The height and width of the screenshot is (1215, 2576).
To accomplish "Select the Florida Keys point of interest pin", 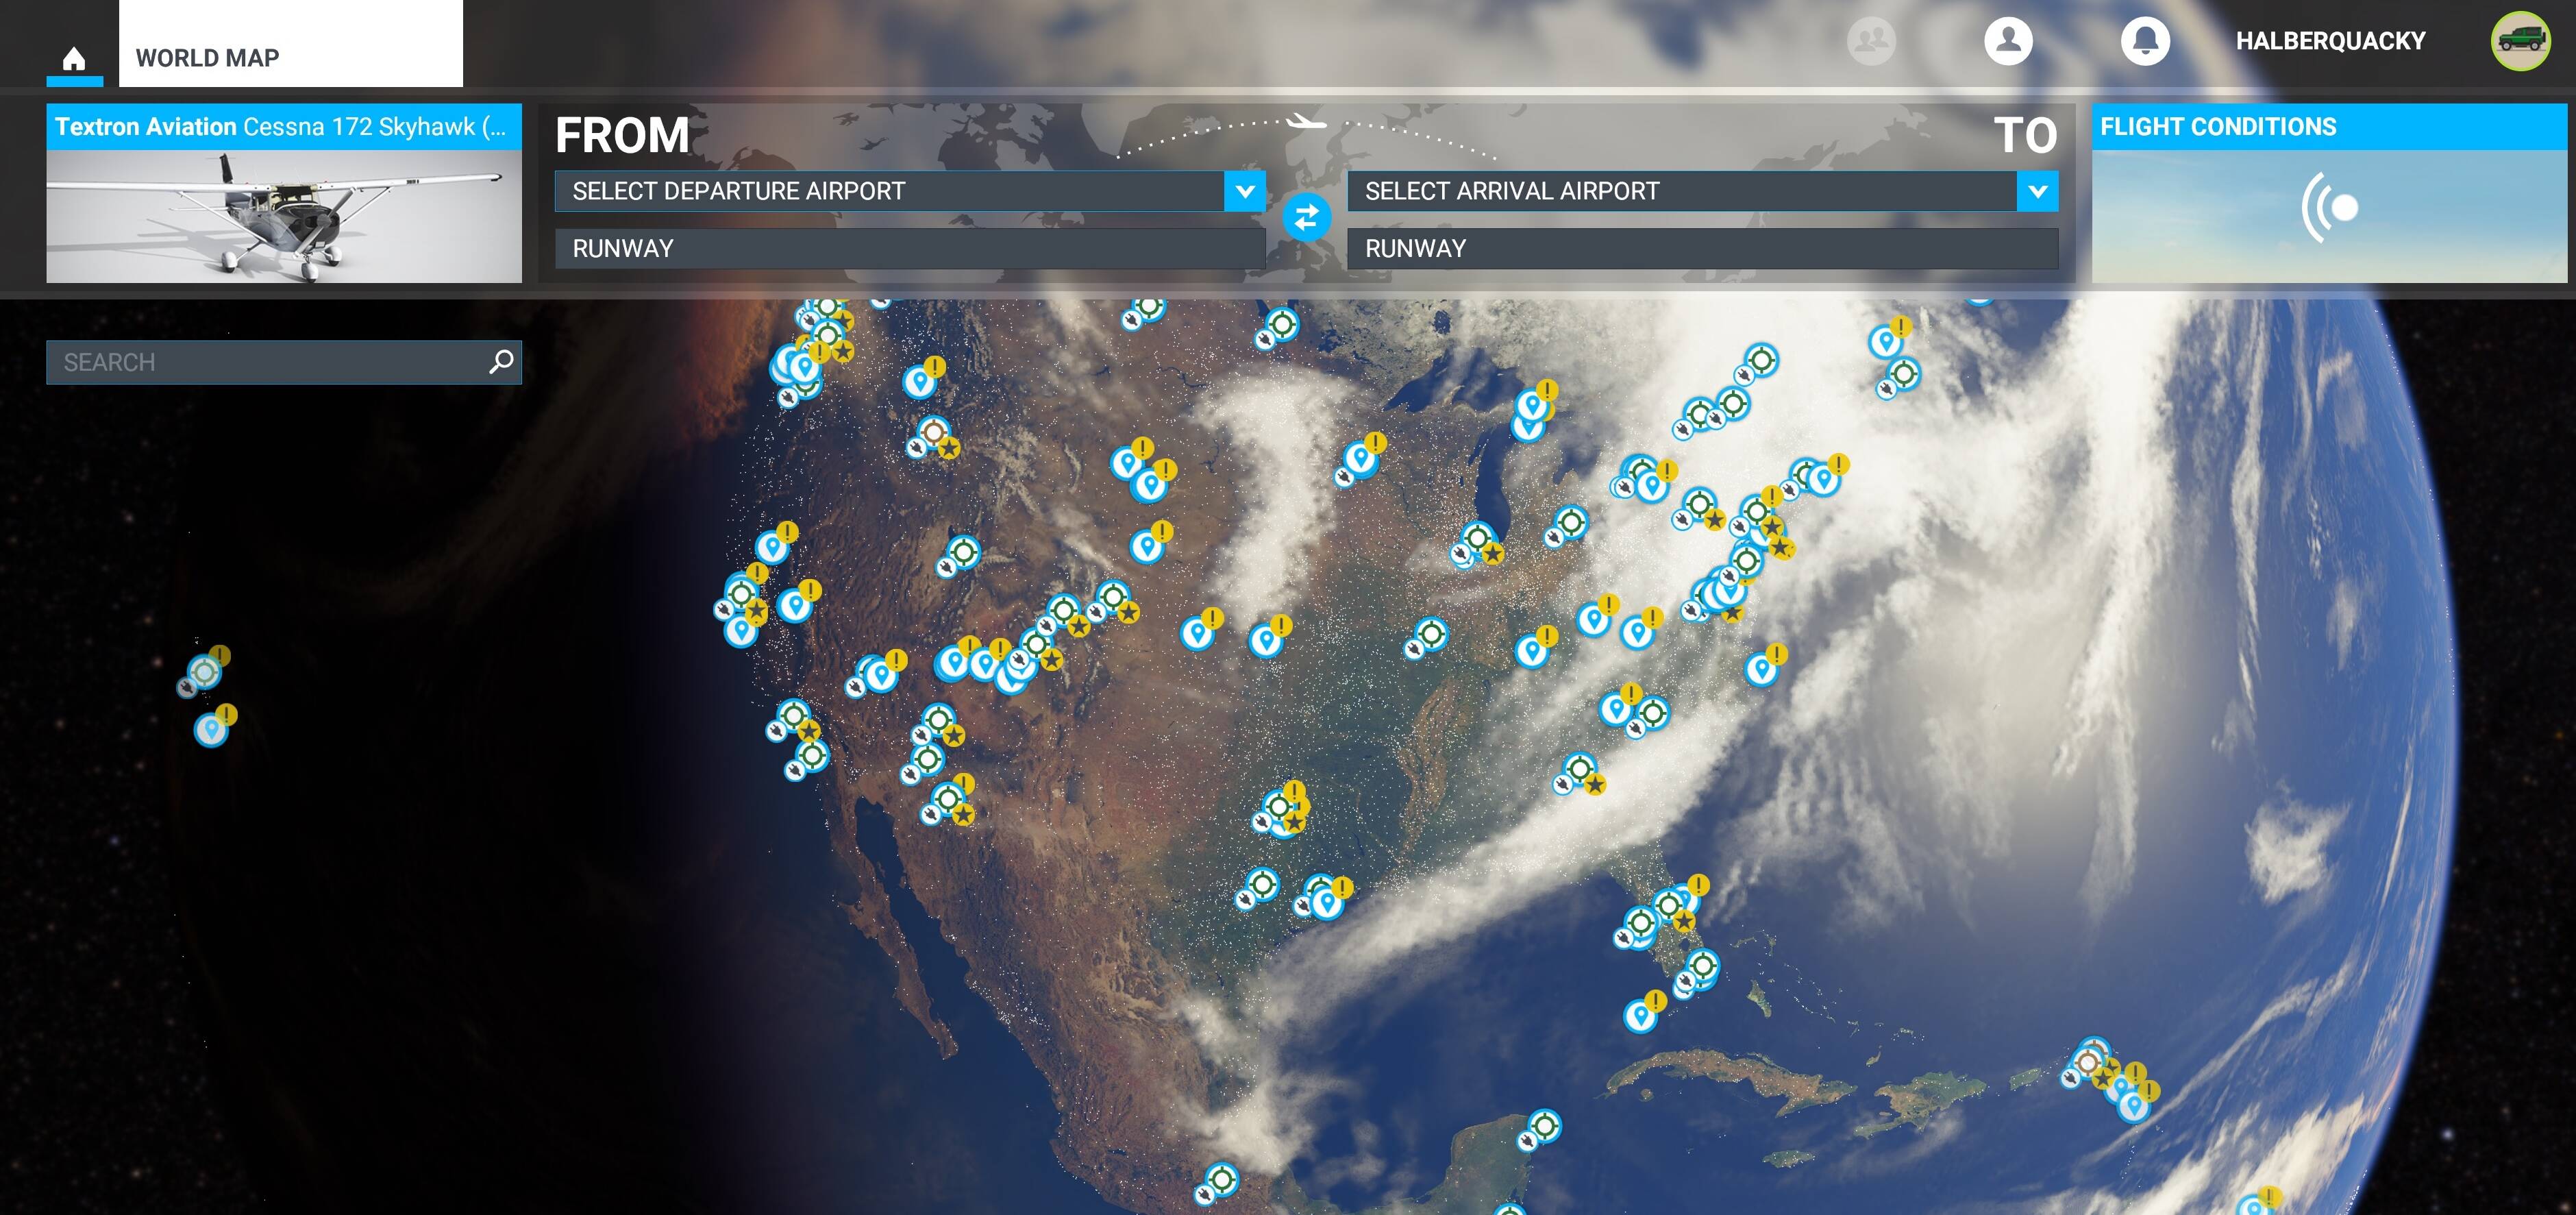I will tap(1640, 1017).
